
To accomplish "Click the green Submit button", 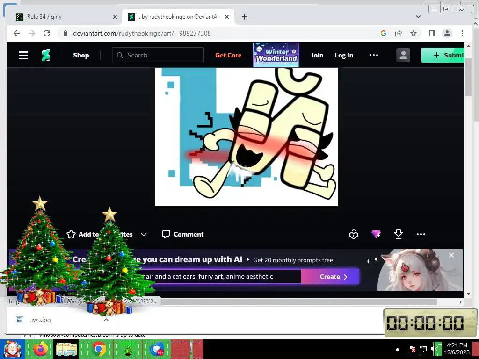I will pyautogui.click(x=443, y=55).
